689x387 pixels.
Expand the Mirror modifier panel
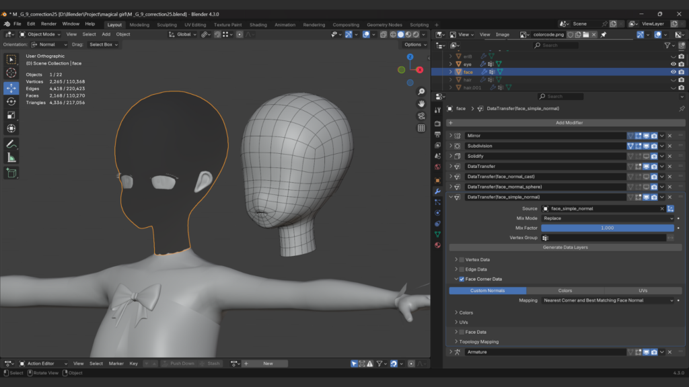(x=451, y=136)
